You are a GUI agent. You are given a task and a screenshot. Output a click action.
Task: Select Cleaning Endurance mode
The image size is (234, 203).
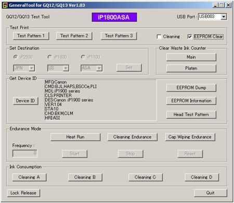pos(133,137)
